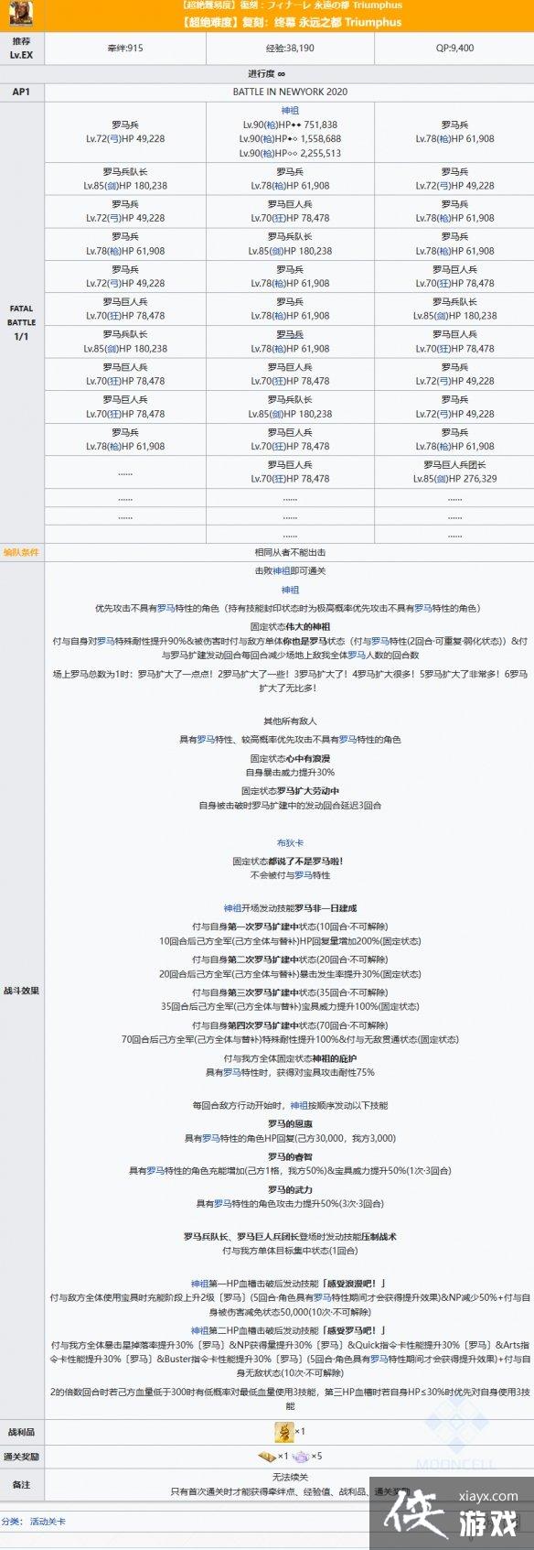
Task: Click the 罗马的恩惠 skill heading
Action: pos(290,1123)
